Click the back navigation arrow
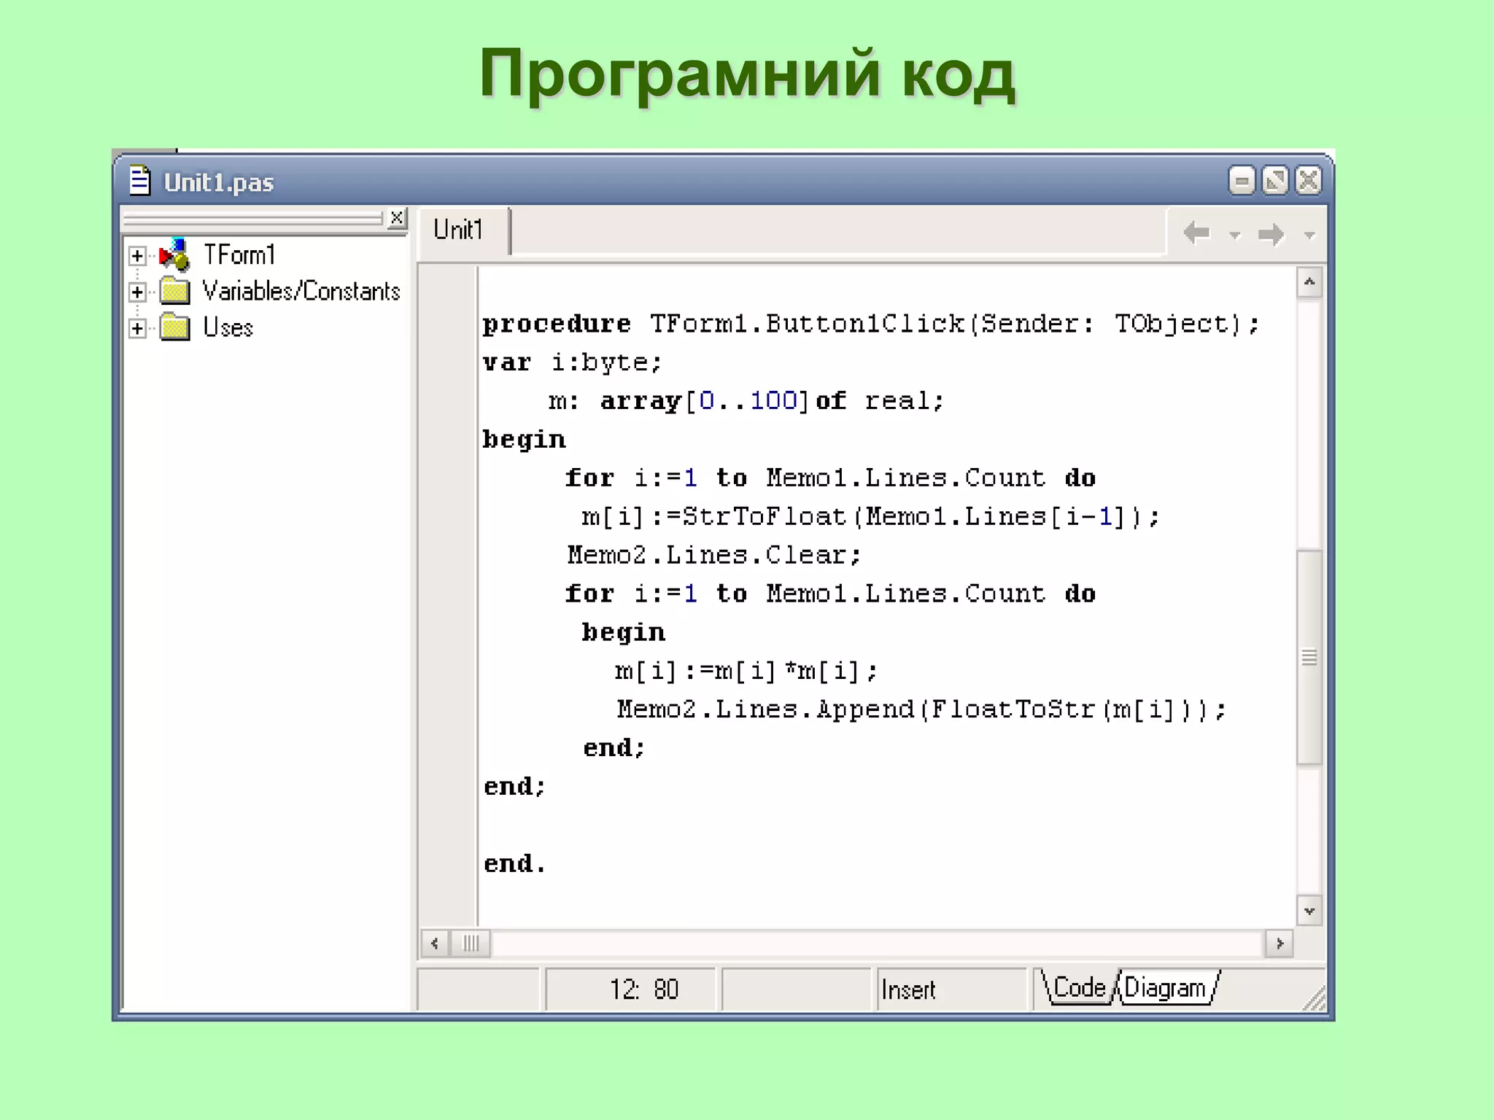Viewport: 1494px width, 1120px height. 1196,233
